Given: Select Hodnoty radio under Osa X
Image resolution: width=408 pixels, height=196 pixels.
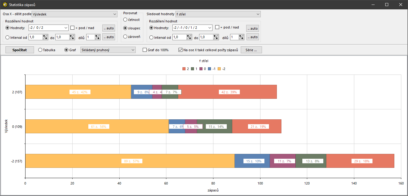Looking at the screenshot, I should coord(7,28).
